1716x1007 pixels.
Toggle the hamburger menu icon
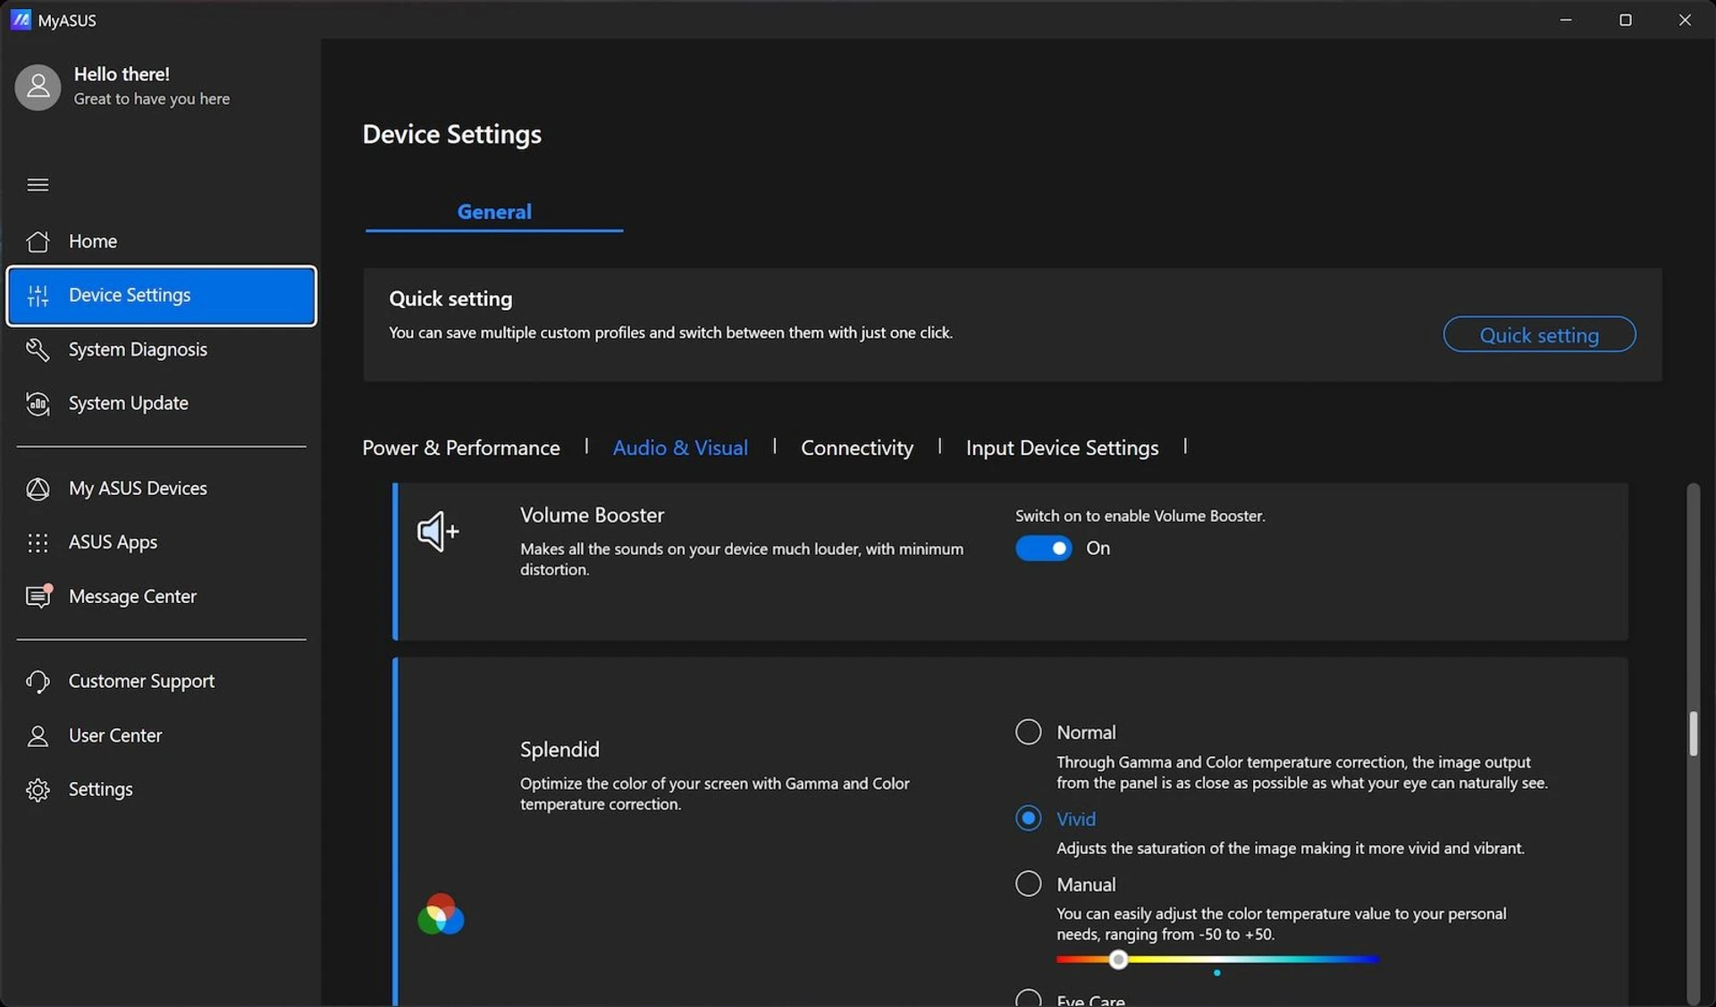point(38,185)
